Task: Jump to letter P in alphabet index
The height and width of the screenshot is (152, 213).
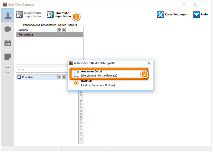Action: 81,114
